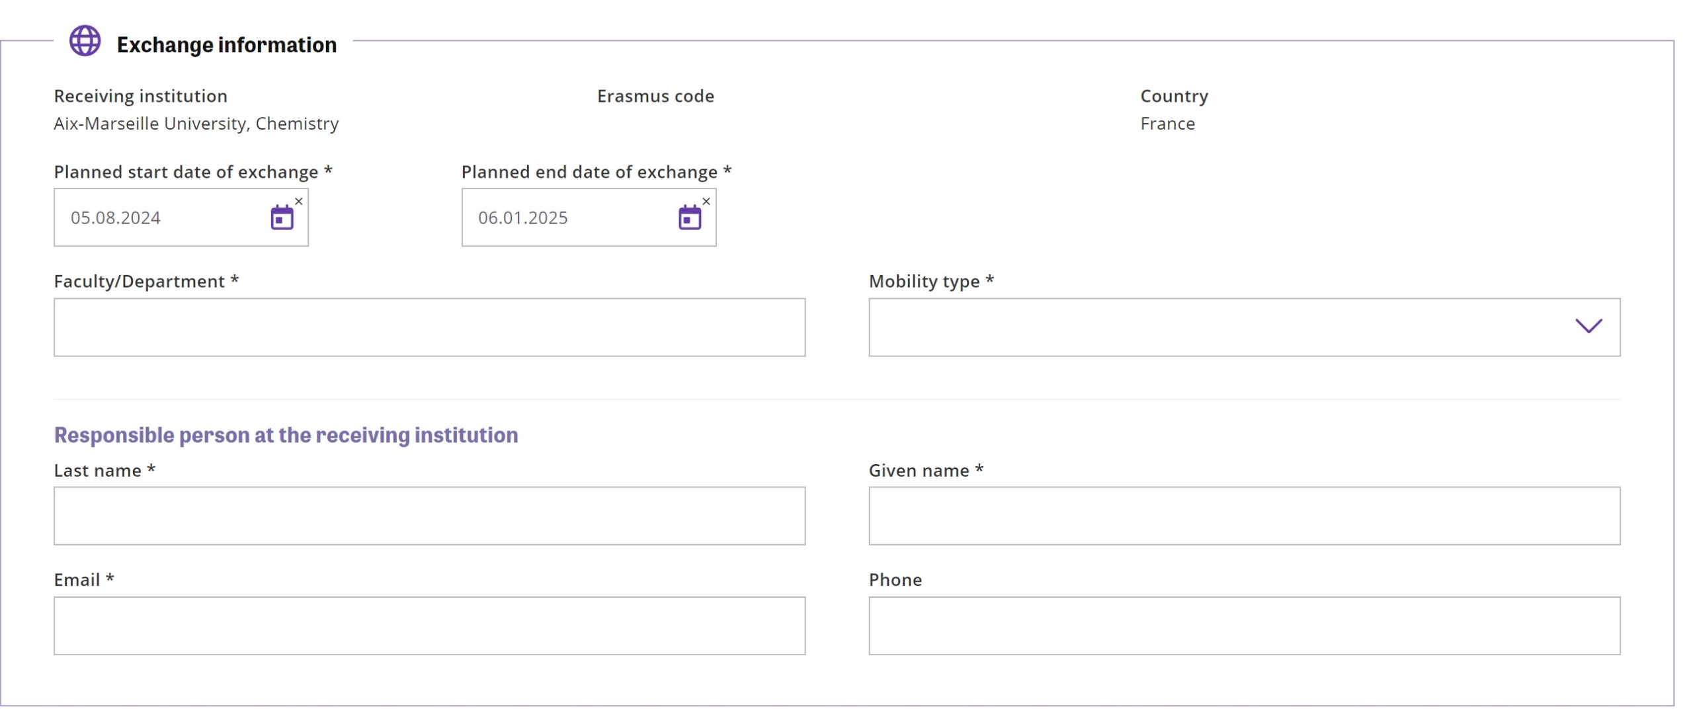Click the Exchange information heading
This screenshot has width=1693, height=728.
[x=226, y=44]
